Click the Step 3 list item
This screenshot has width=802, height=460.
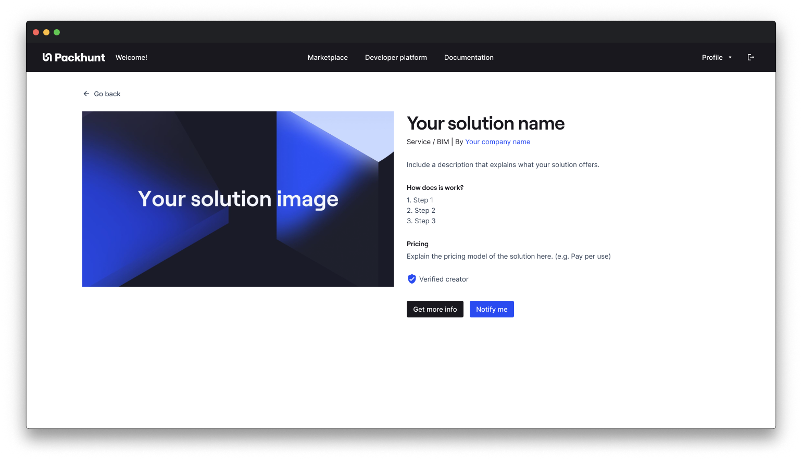pyautogui.click(x=421, y=221)
